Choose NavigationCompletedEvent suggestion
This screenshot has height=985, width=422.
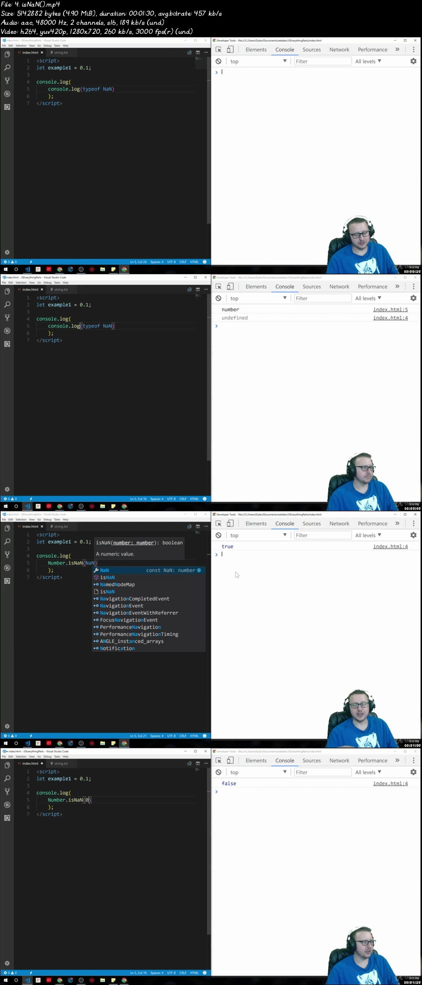pos(148,599)
